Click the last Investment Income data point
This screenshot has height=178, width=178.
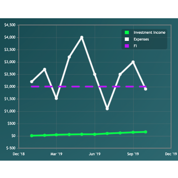pos(146,132)
